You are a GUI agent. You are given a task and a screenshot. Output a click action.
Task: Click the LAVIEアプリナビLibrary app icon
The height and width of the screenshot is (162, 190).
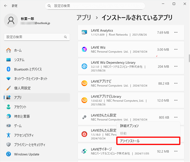pyautogui.click(x=84, y=100)
